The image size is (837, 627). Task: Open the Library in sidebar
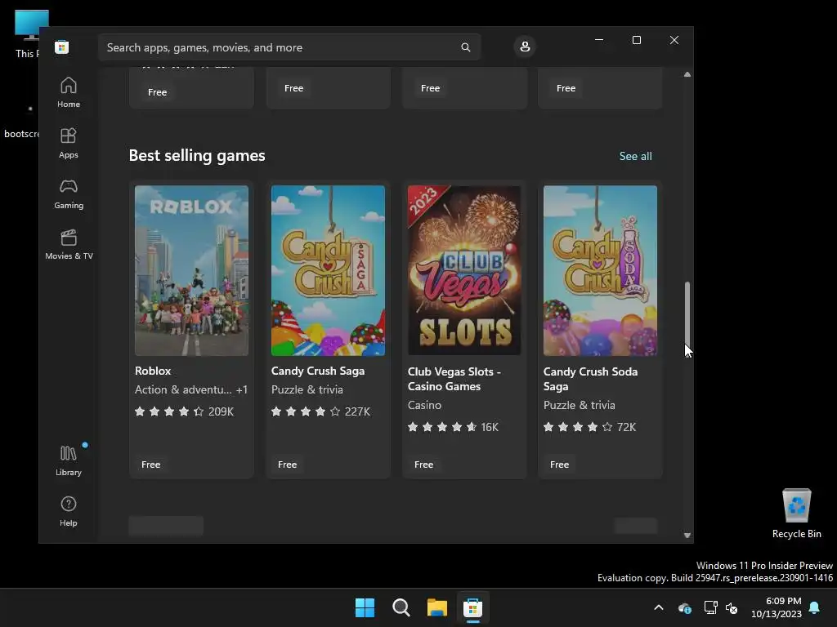(x=69, y=460)
